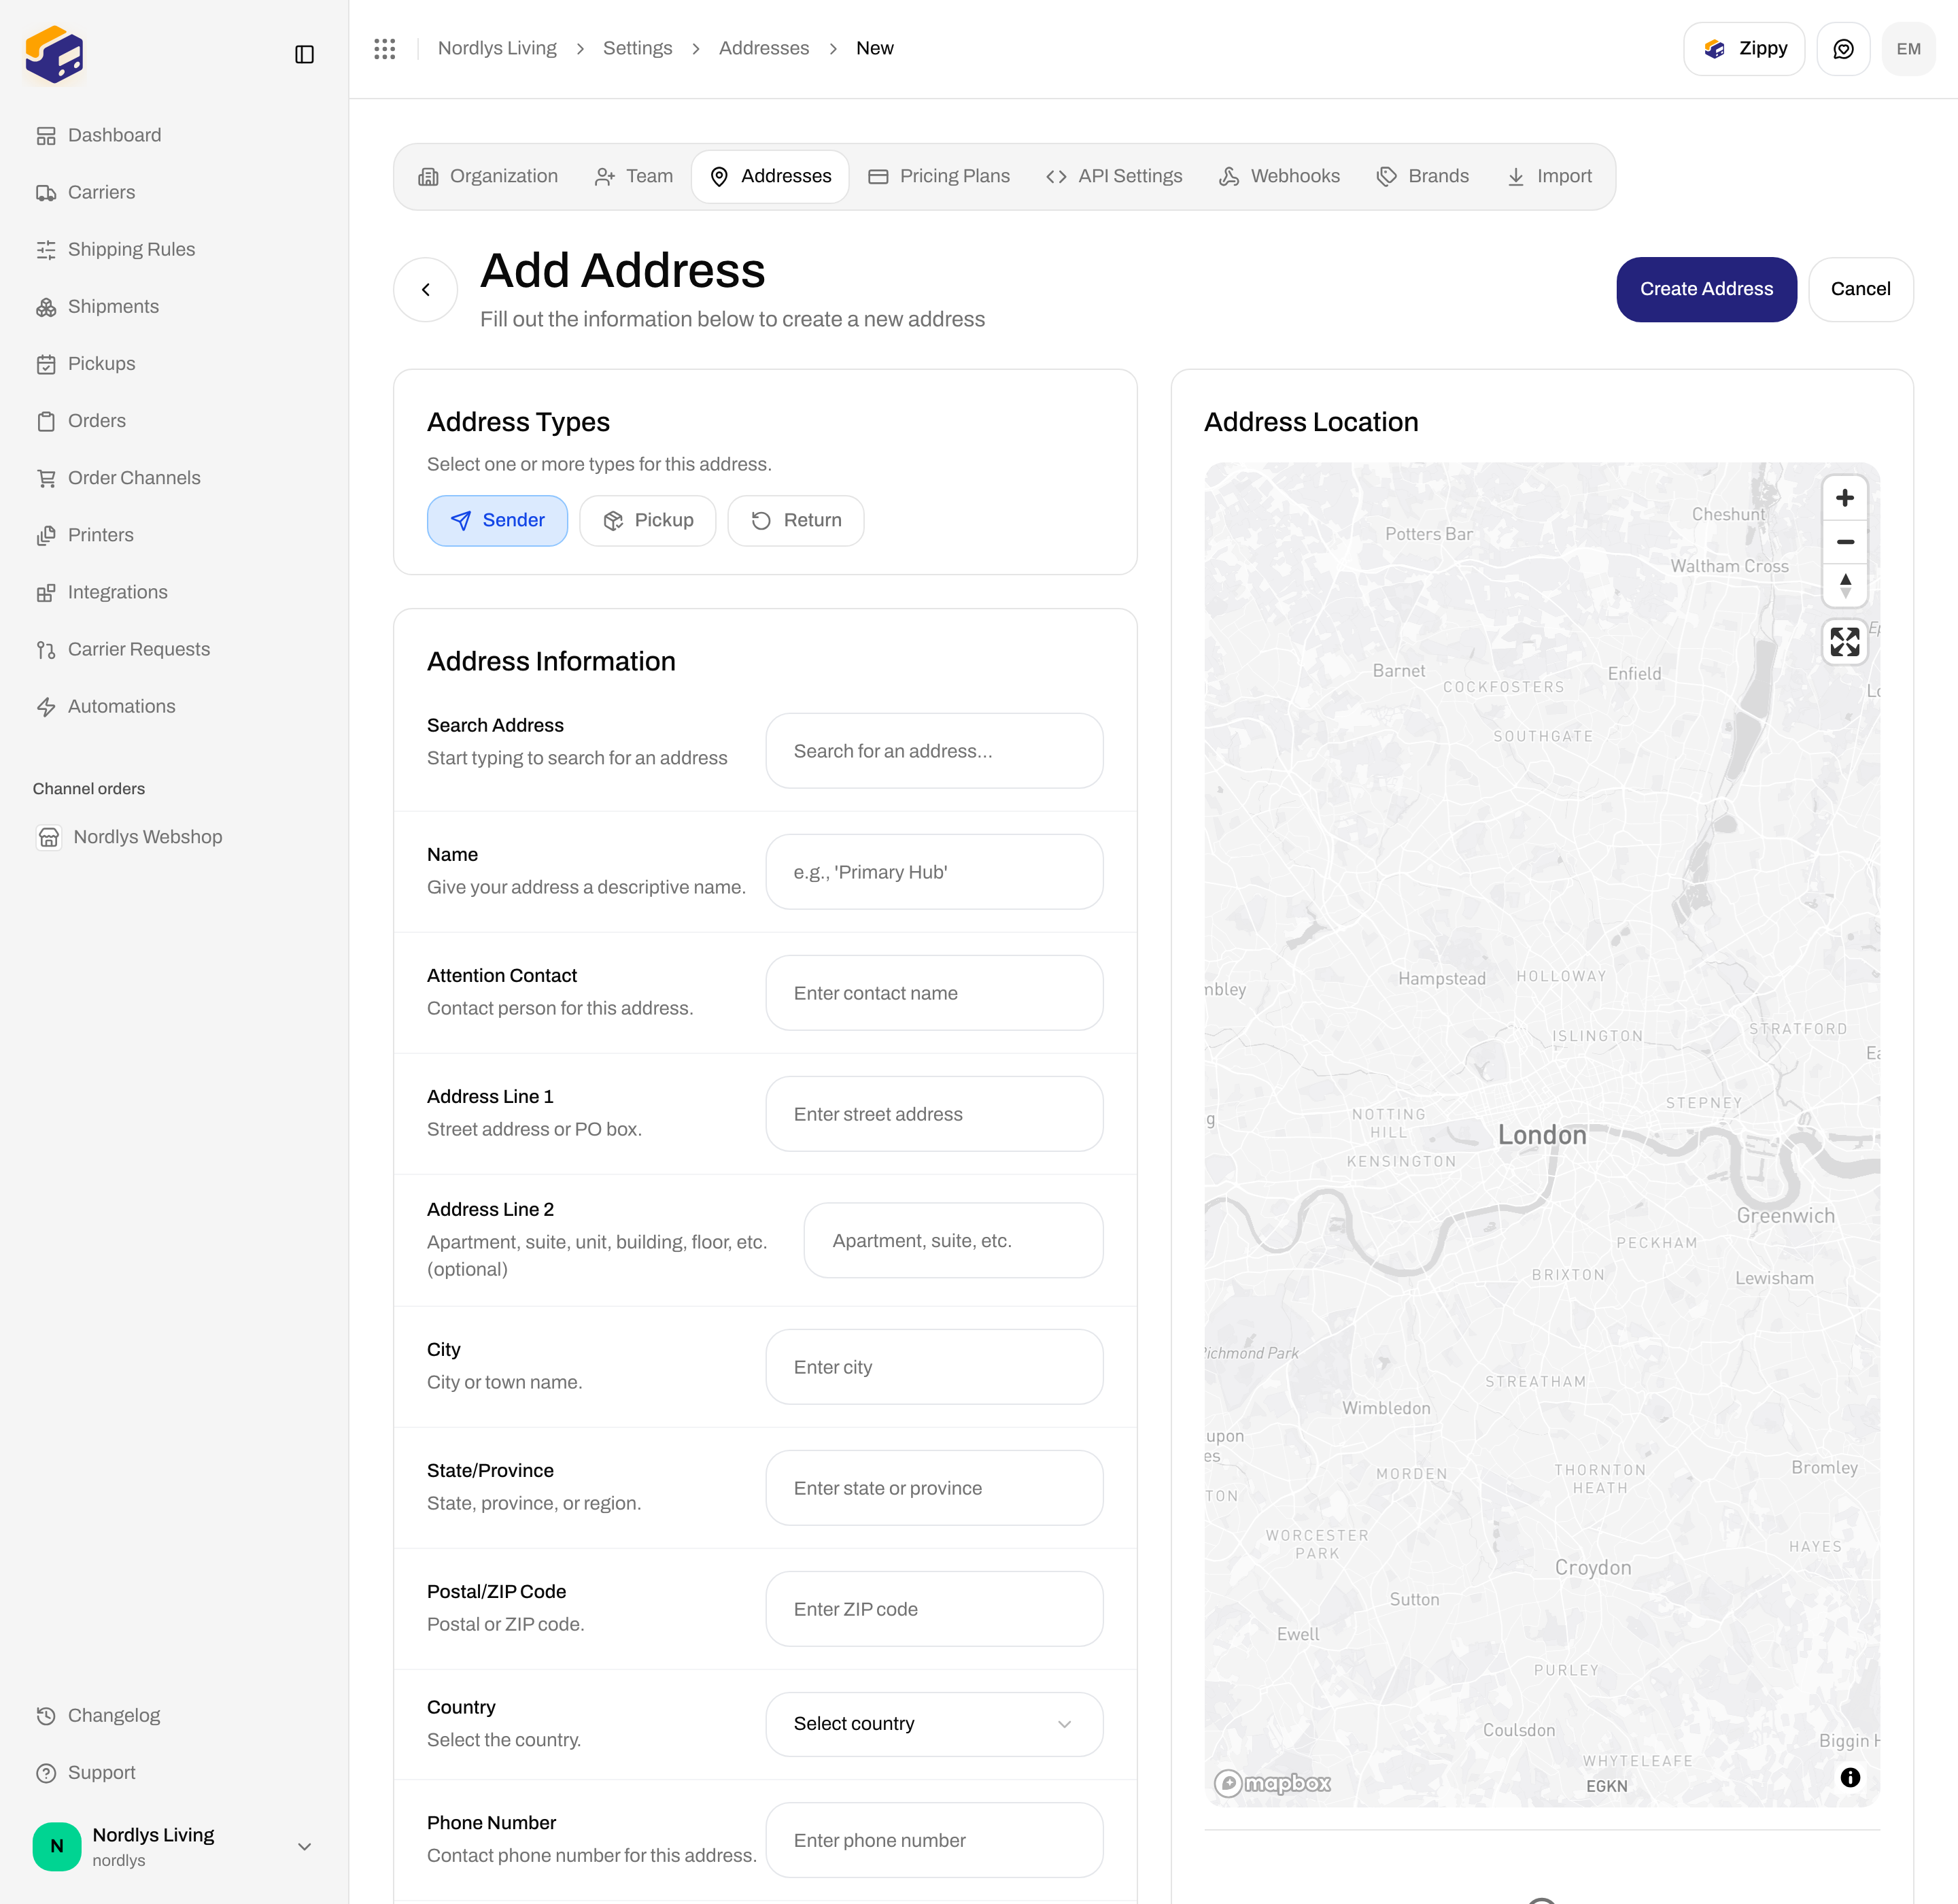The height and width of the screenshot is (1904, 1958).
Task: Toggle the Sender address type
Action: [x=497, y=520]
